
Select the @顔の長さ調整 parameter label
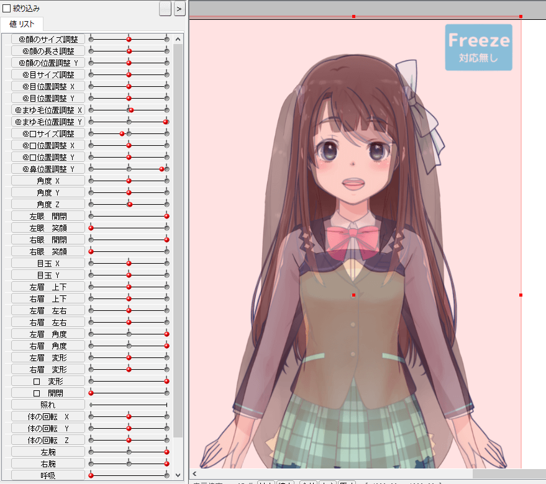48,51
